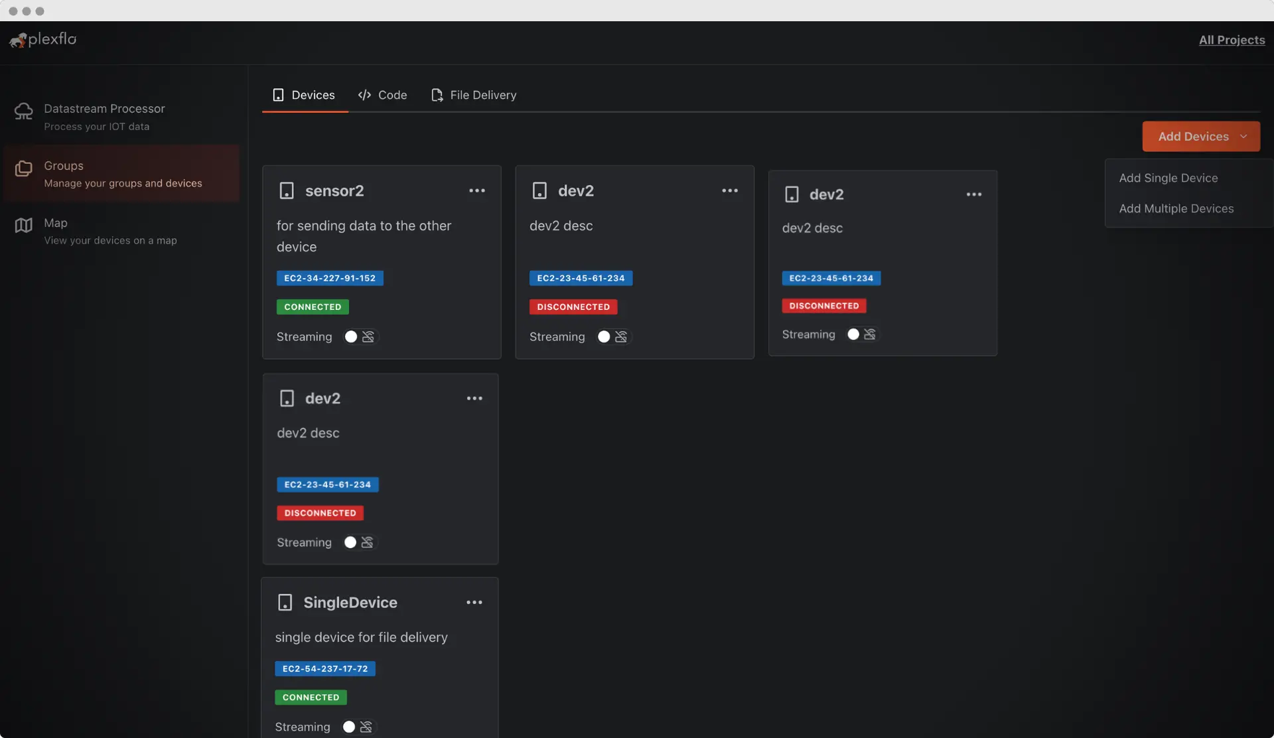Select Add Multiple Devices menu option
Viewport: 1274px width, 738px height.
pyautogui.click(x=1176, y=208)
